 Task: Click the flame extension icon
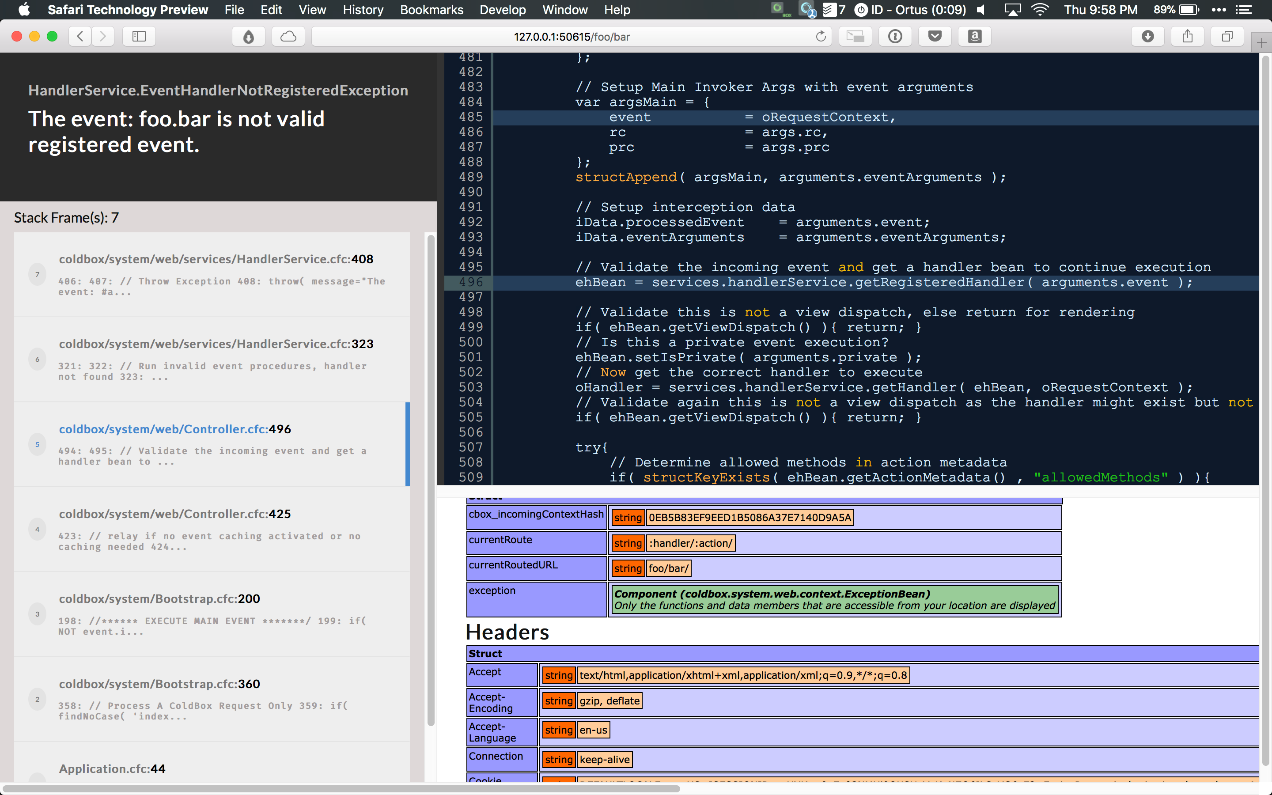click(x=249, y=36)
